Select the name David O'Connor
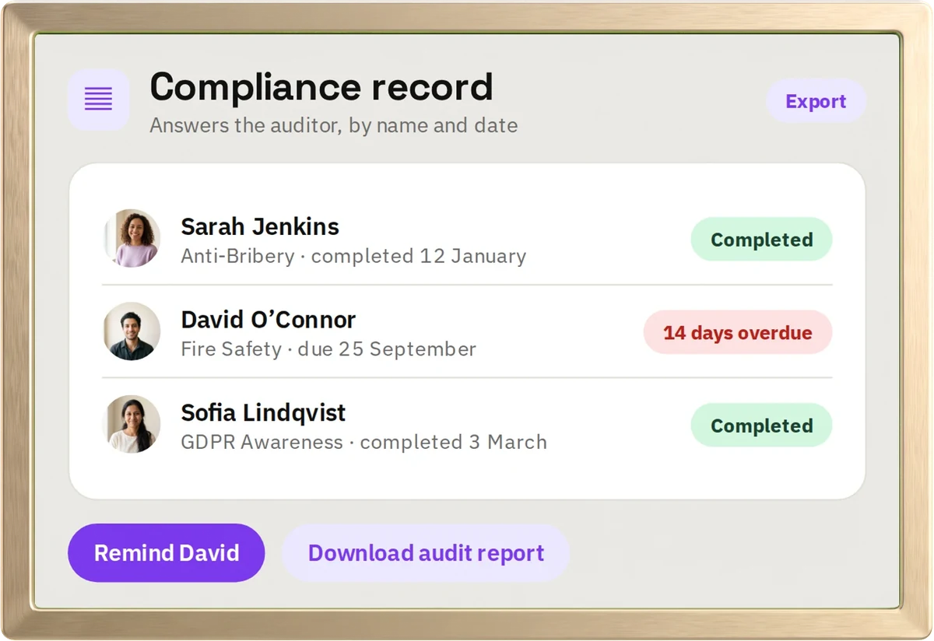The width and height of the screenshot is (934, 641). (x=269, y=320)
